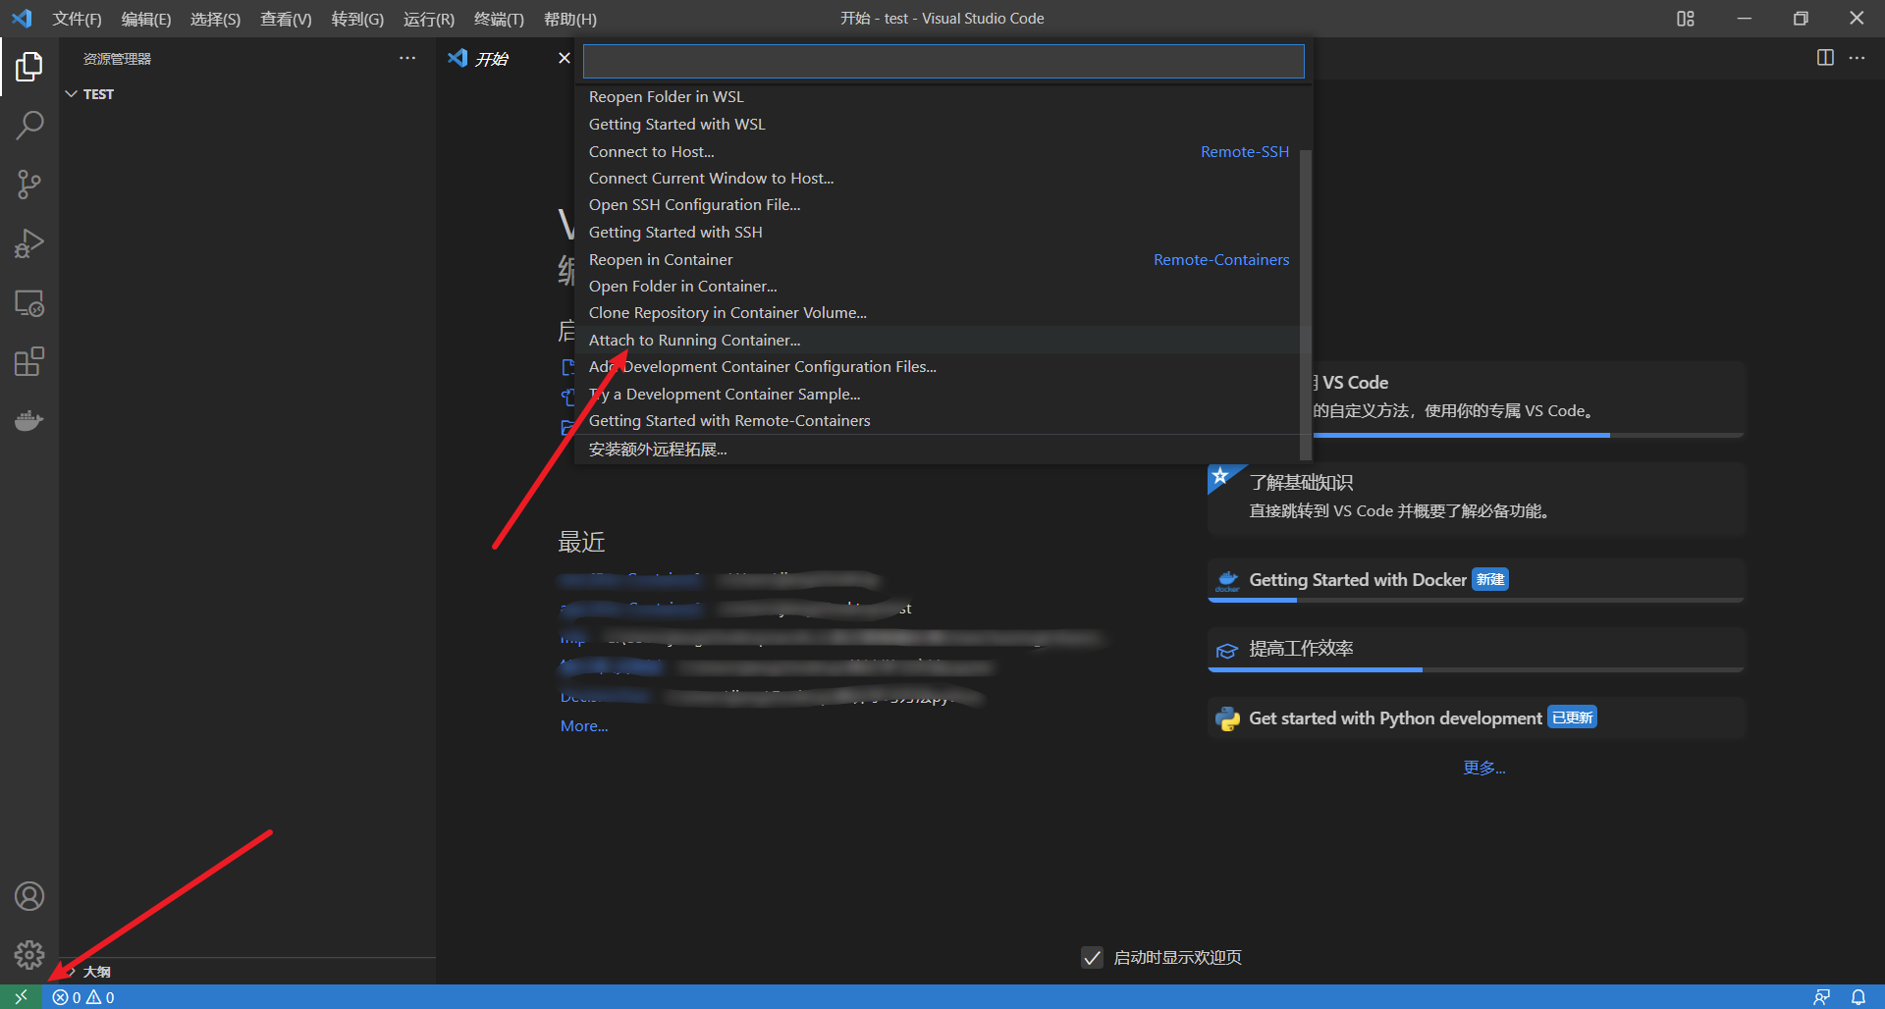The width and height of the screenshot is (1885, 1009).
Task: Open the Accounts menu icon
Action: [x=29, y=896]
